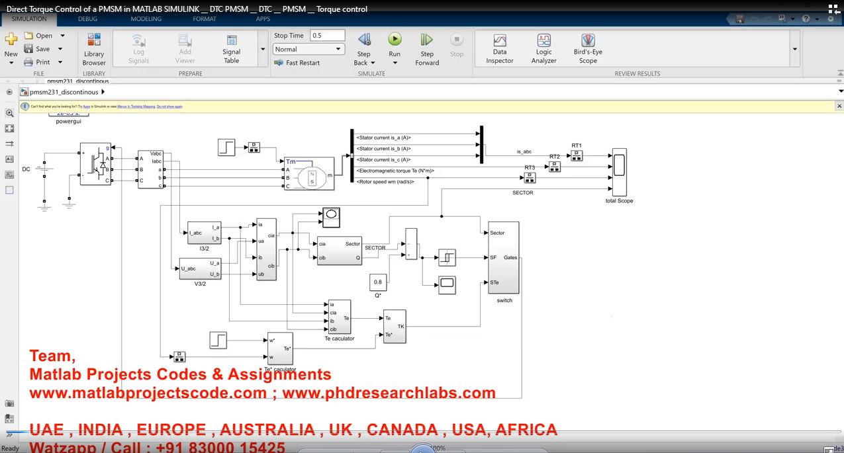Switch to the SIMULATION tab
Viewport: 844px width, 453px height.
(x=29, y=19)
